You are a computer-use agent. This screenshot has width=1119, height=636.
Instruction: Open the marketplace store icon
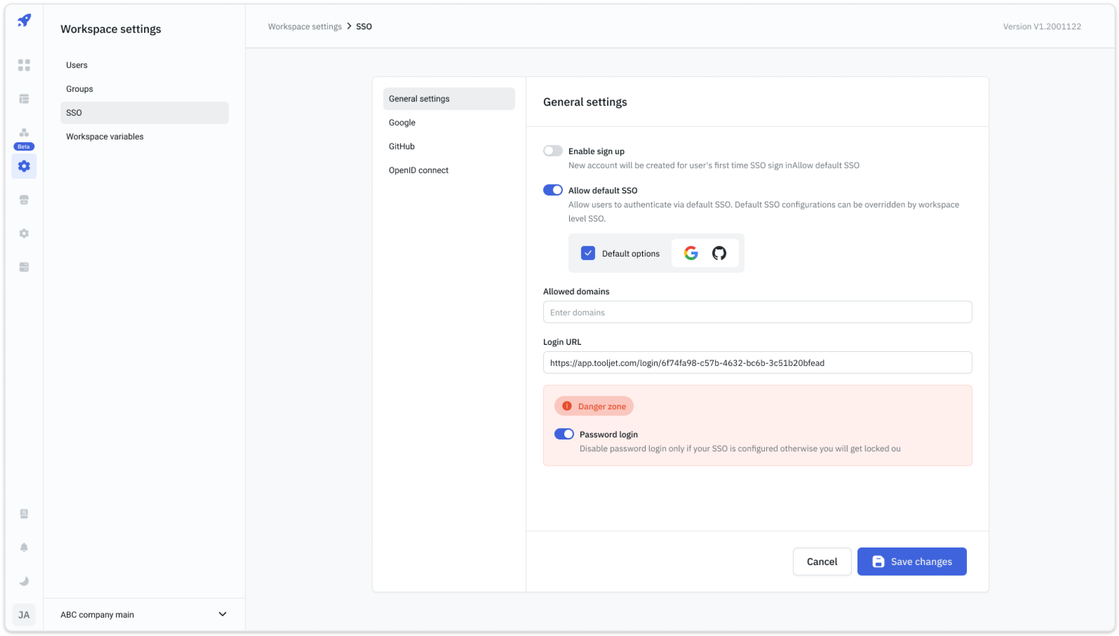[24, 200]
